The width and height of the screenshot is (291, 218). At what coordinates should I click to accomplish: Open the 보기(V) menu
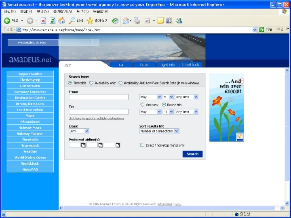coord(42,11)
